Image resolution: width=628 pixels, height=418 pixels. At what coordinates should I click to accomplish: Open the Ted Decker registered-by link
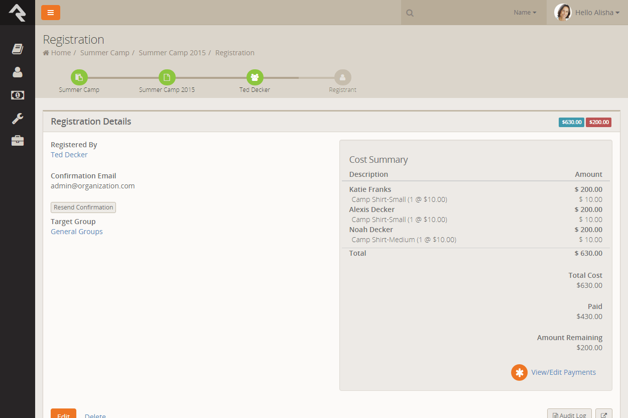[69, 155]
